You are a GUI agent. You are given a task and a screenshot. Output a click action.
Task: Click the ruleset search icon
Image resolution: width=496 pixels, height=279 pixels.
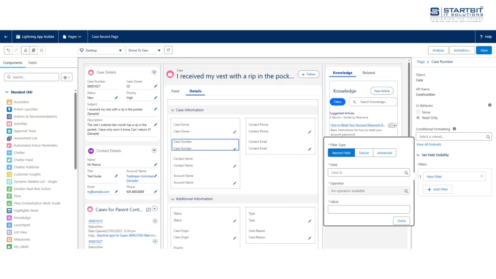coord(488,137)
